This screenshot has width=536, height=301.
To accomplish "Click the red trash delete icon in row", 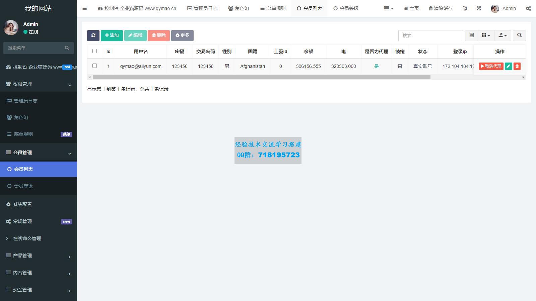I will [x=517, y=66].
